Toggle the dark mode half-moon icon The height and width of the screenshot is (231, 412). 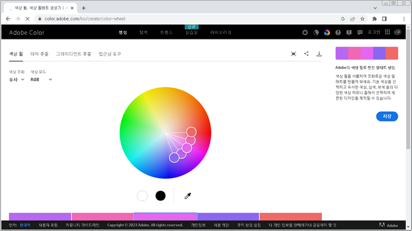pos(316,32)
